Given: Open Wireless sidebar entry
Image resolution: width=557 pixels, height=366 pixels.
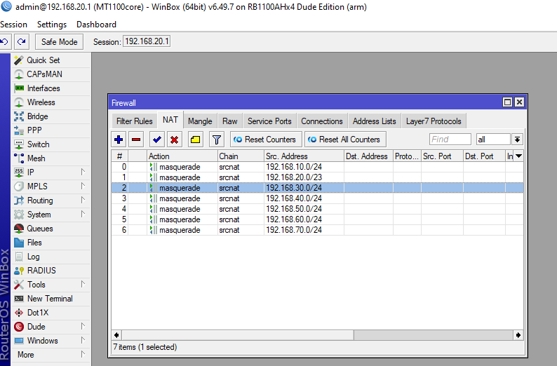Looking at the screenshot, I should point(51,102).
